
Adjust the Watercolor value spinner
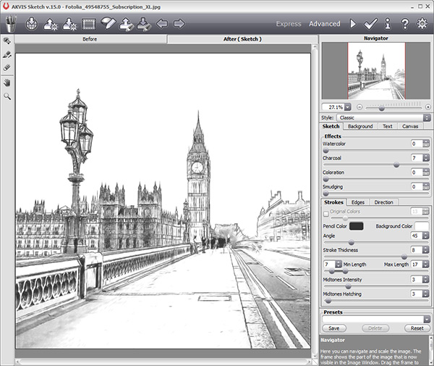tap(426, 144)
